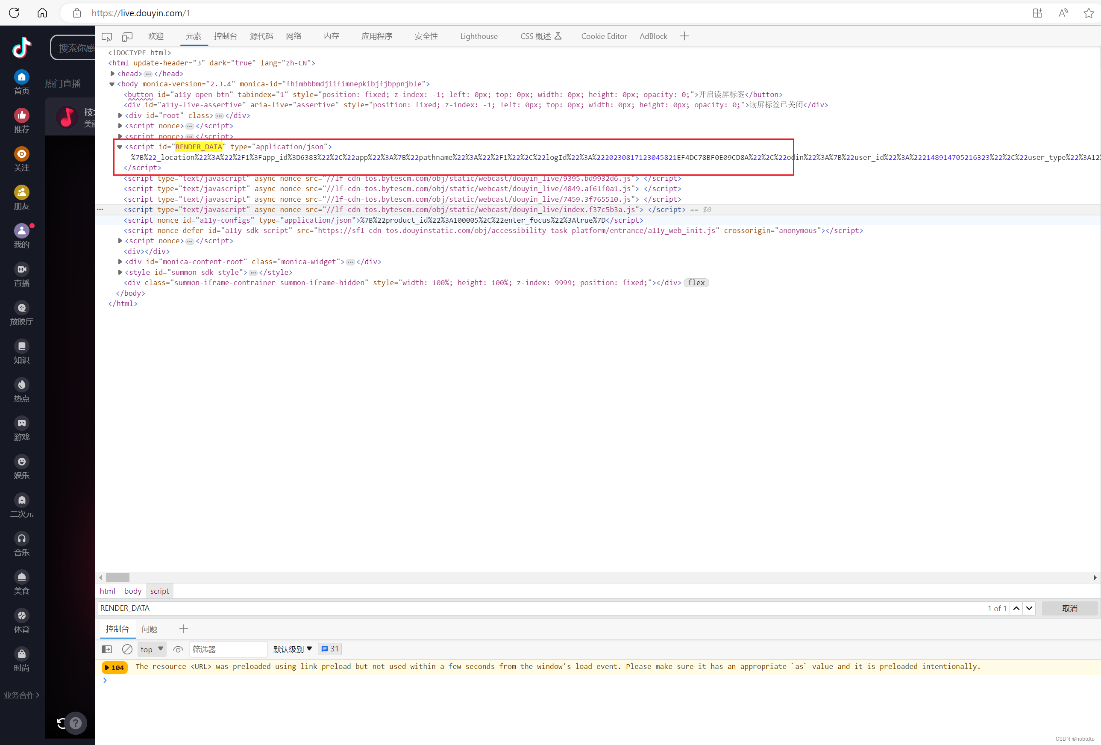Viewport: 1101px width, 745px height.
Task: Go to next search result arrow
Action: [x=1029, y=608]
